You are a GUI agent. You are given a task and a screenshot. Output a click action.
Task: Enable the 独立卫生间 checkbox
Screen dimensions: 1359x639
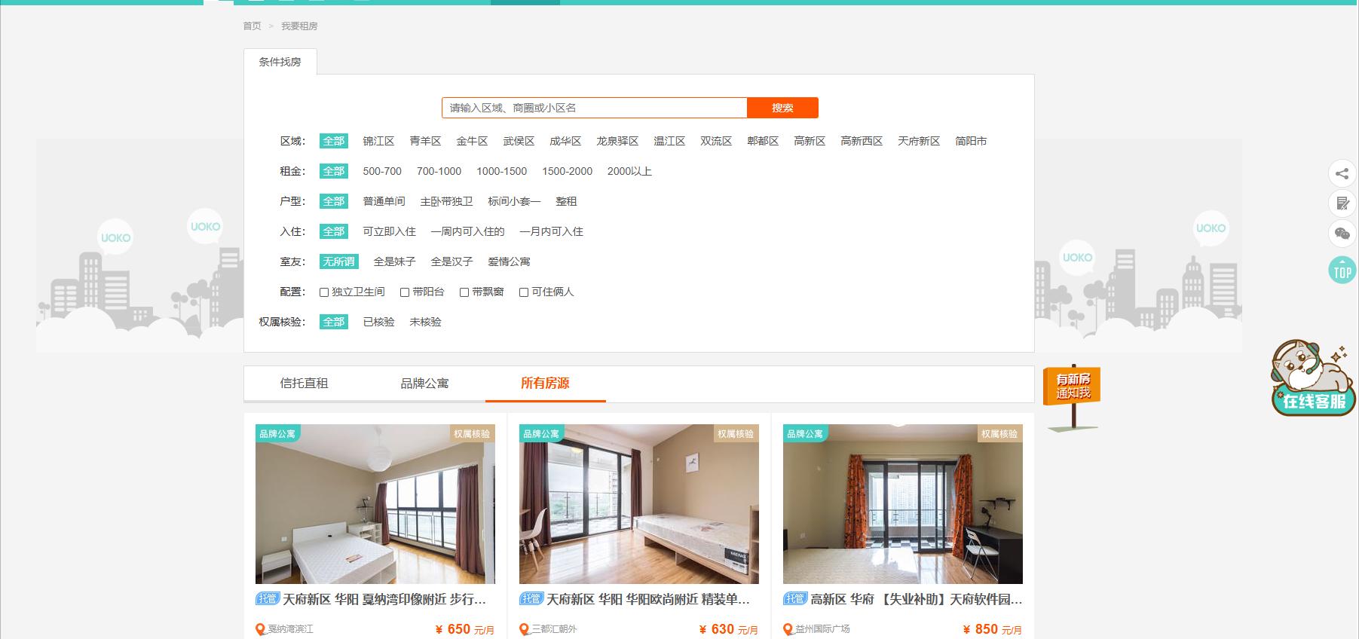[324, 292]
